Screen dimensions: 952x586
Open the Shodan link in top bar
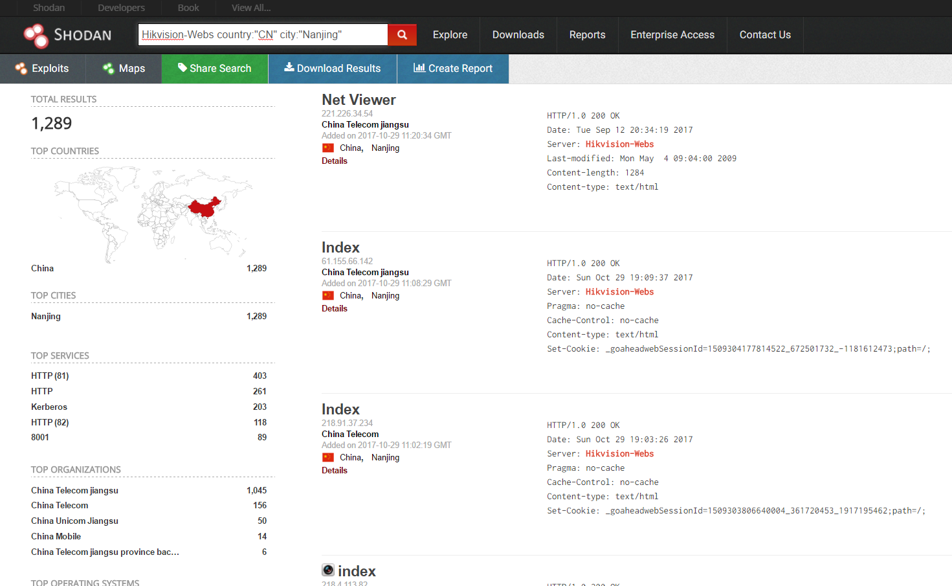click(x=49, y=8)
